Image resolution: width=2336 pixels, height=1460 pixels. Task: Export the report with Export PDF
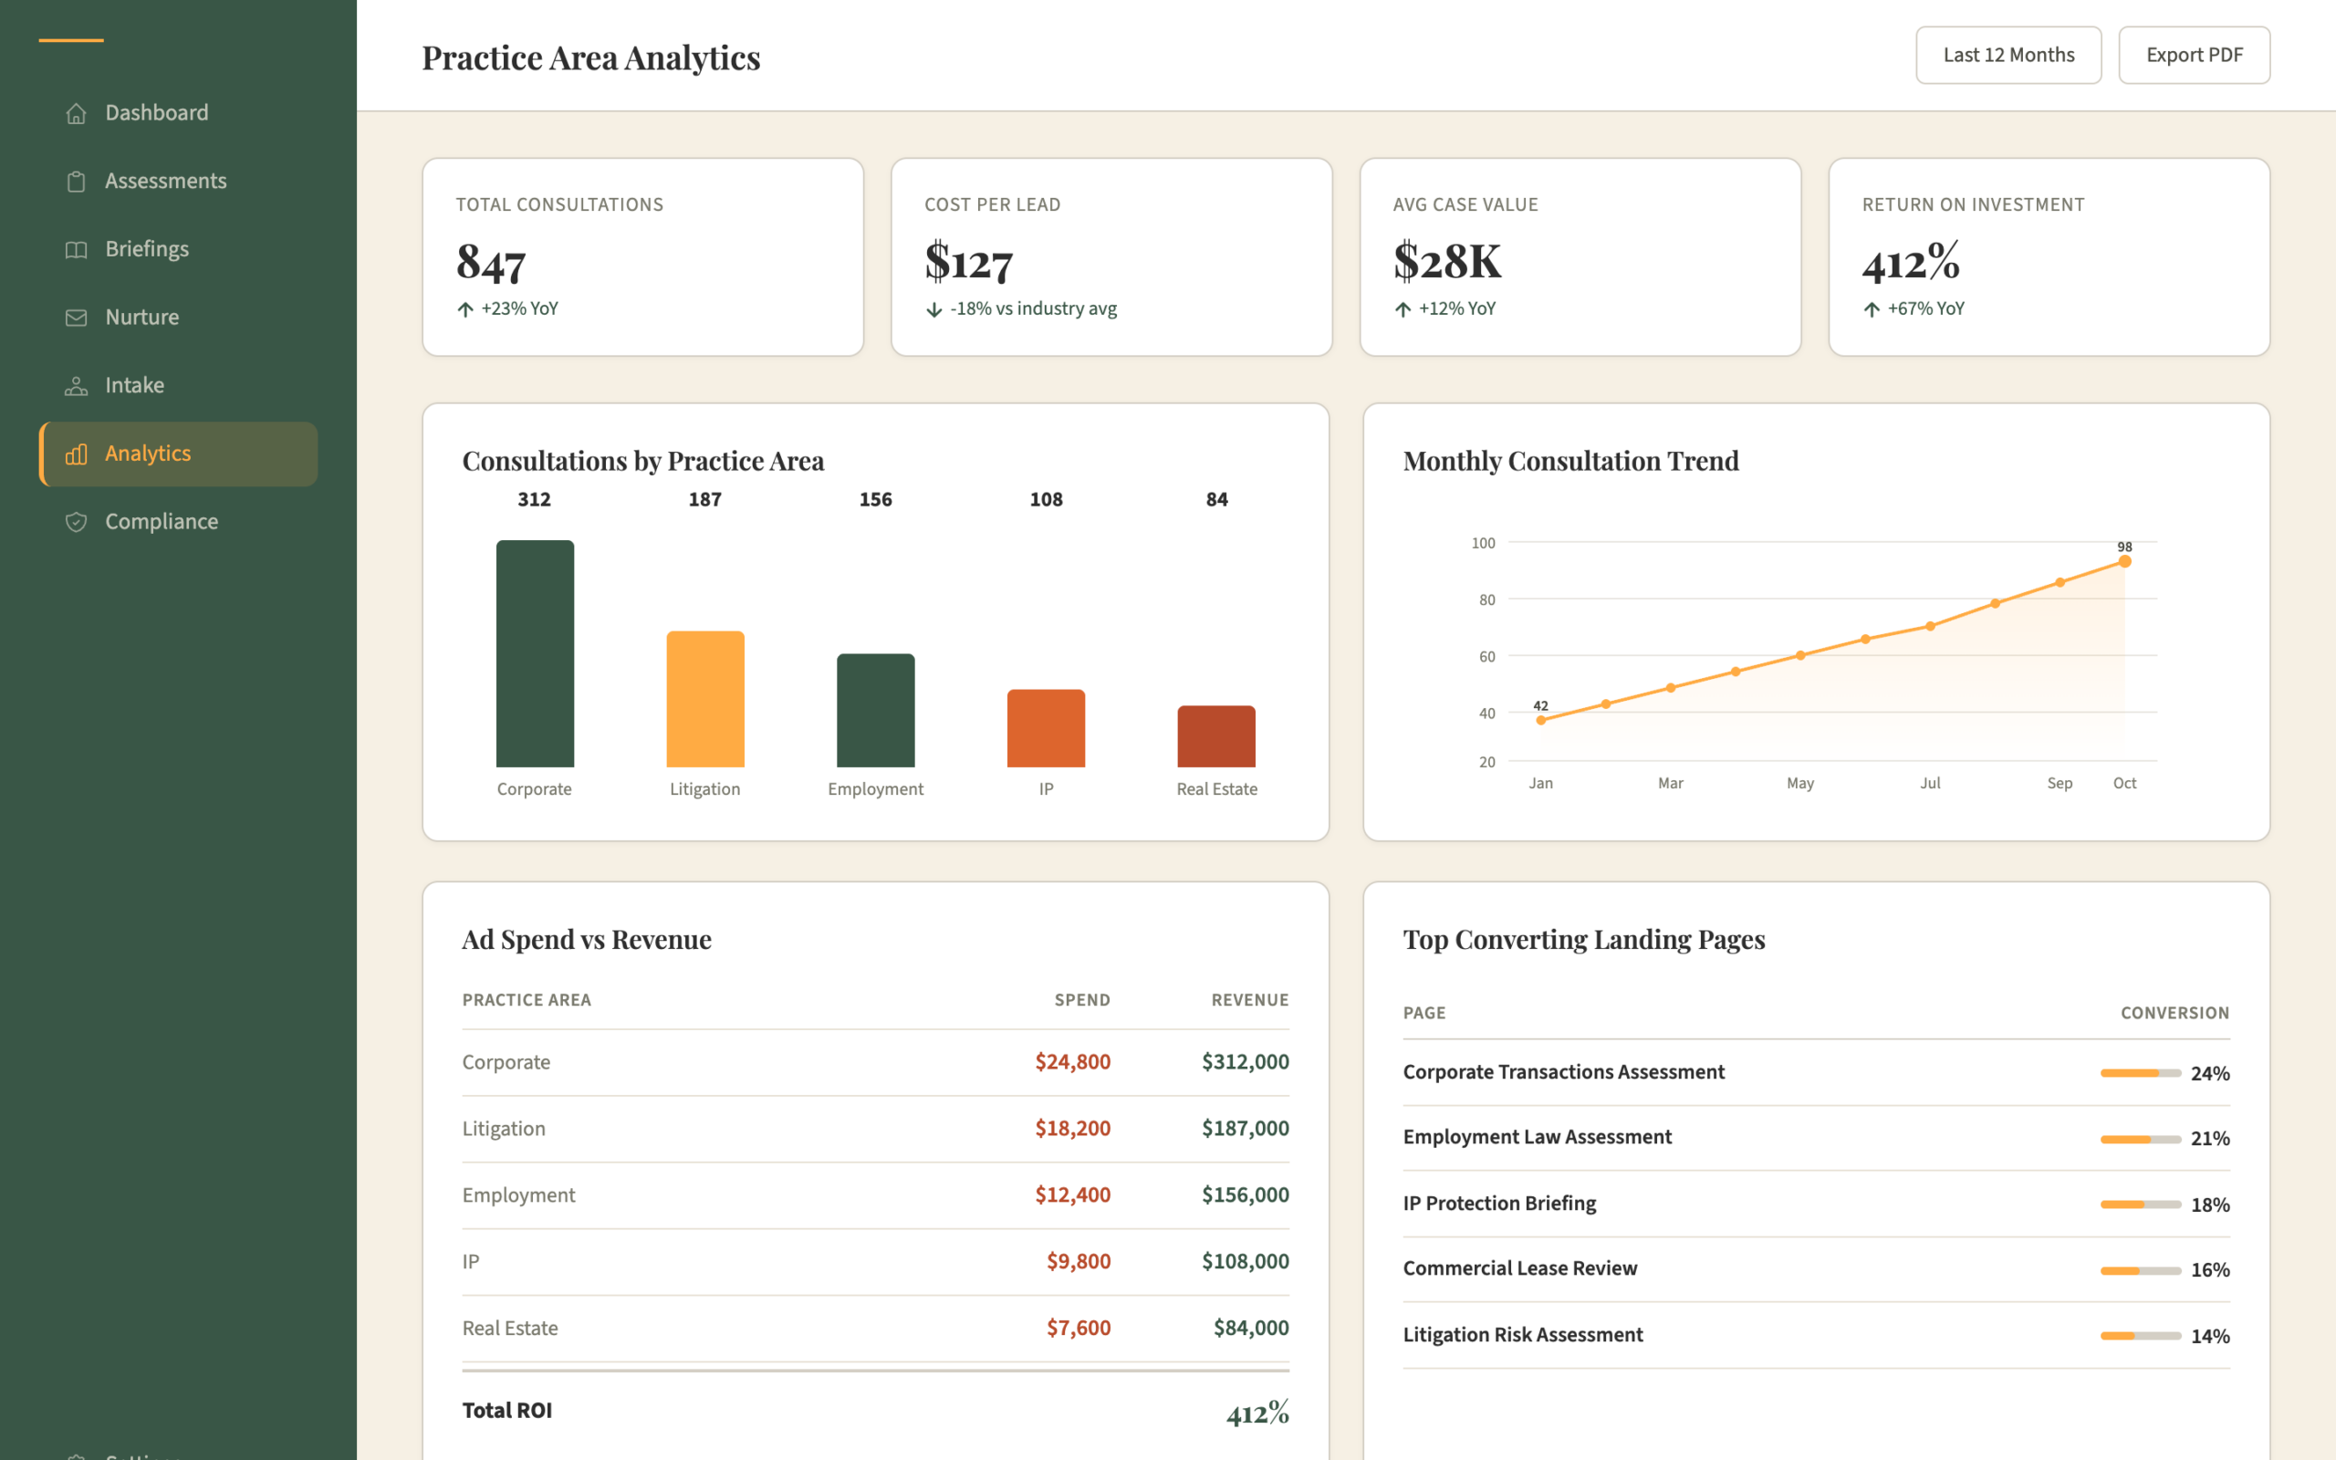(2193, 55)
